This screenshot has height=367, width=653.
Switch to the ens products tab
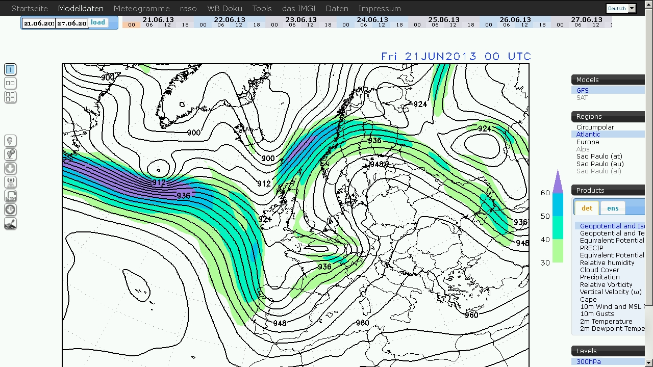coord(613,208)
